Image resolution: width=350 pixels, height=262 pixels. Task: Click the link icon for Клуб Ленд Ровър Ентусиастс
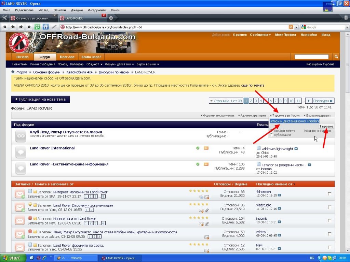pyautogui.click(x=21, y=136)
